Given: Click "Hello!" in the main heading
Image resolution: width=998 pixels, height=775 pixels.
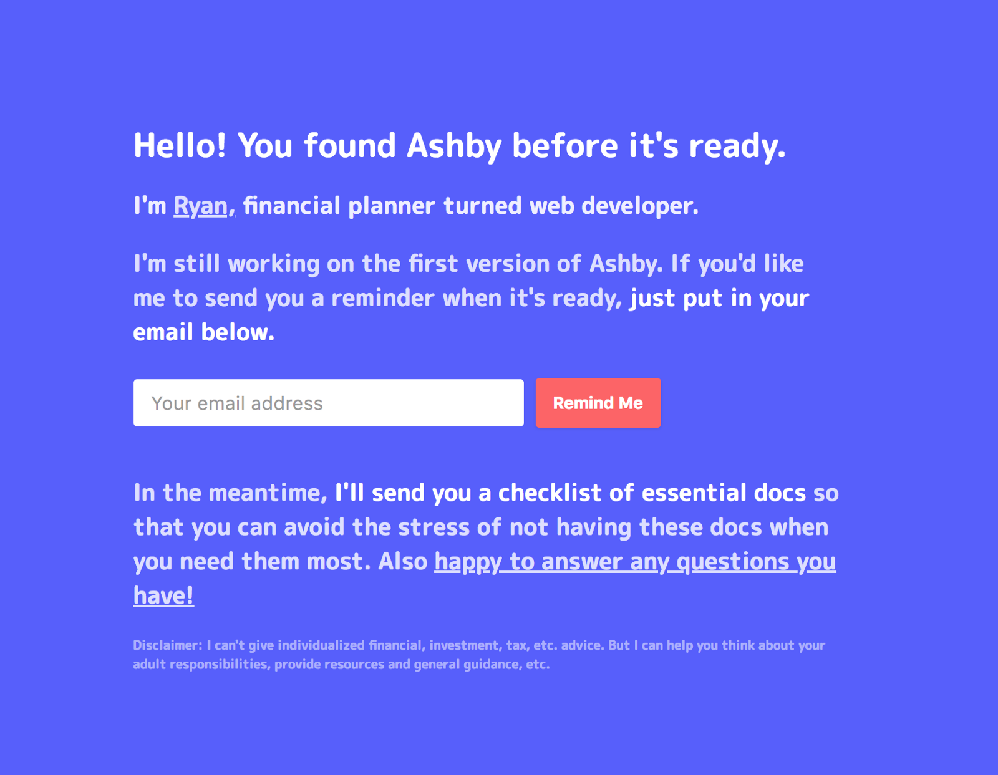Looking at the screenshot, I should coord(180,146).
